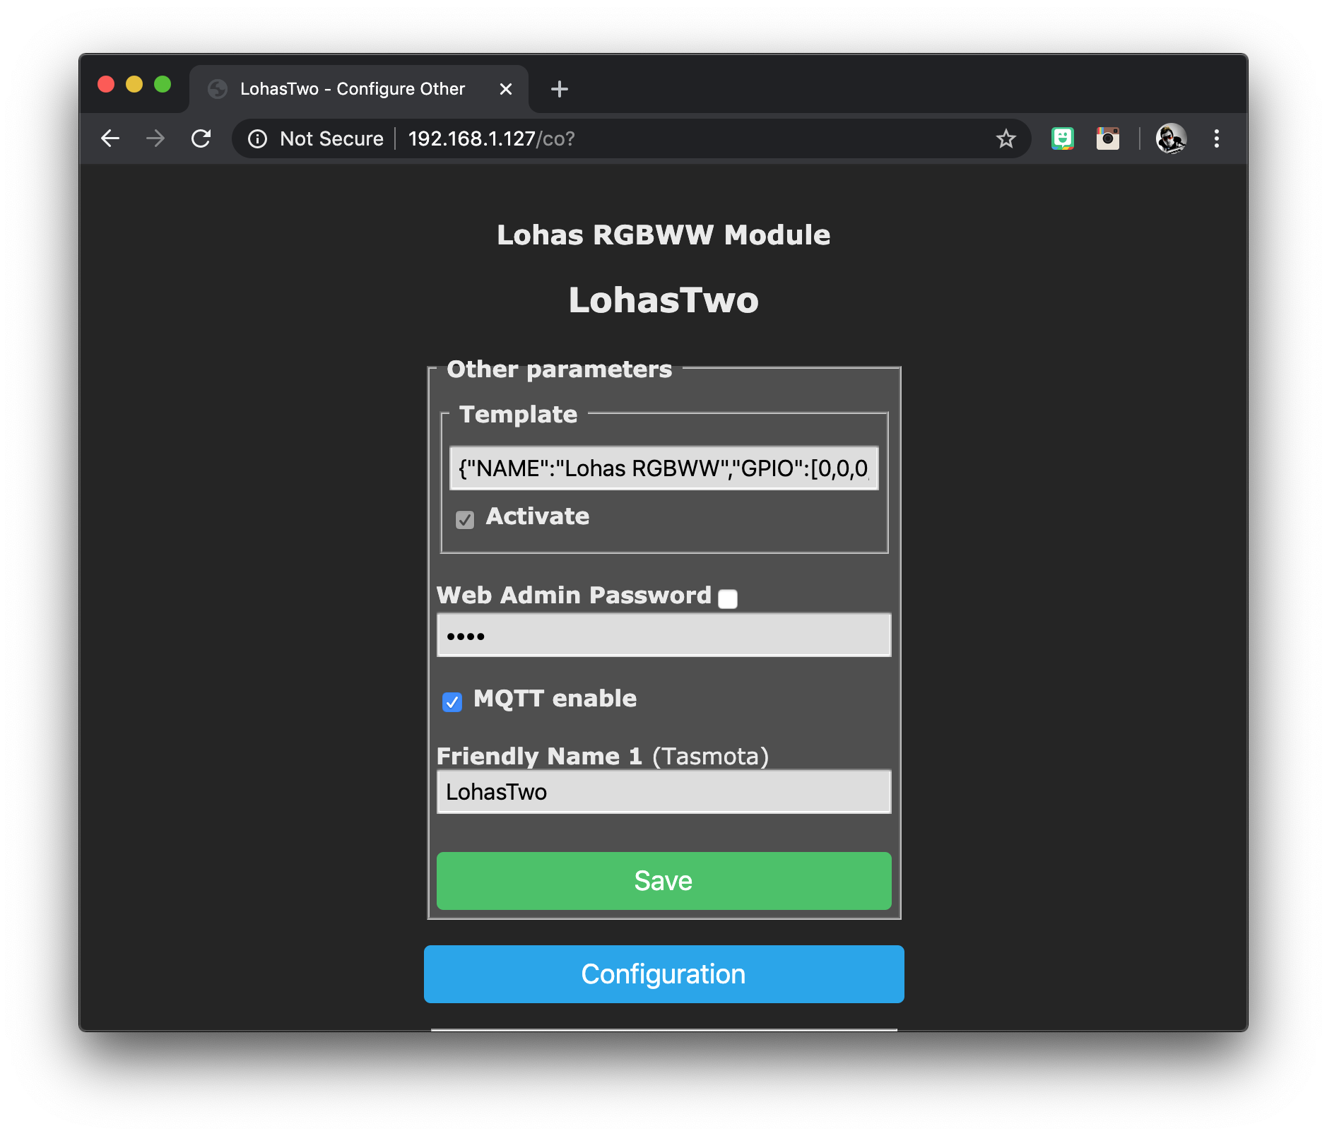
Task: Save the other parameters
Action: [x=664, y=881]
